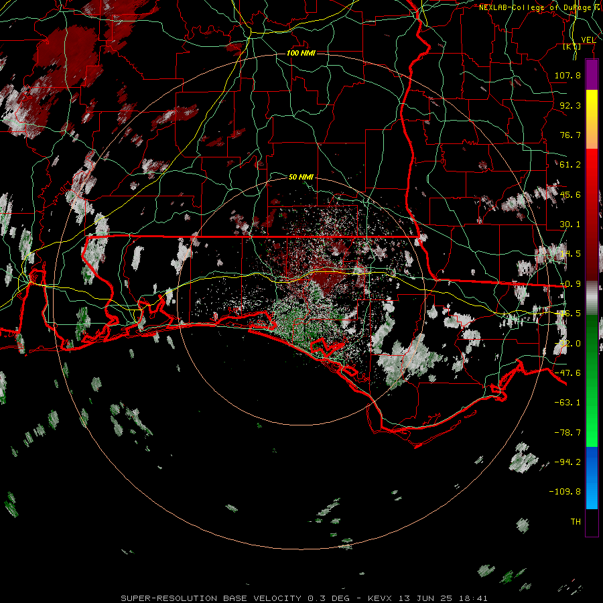The height and width of the screenshot is (603, 603).
Task: Pick the blue segment of the velocity color bar
Action: 592,478
